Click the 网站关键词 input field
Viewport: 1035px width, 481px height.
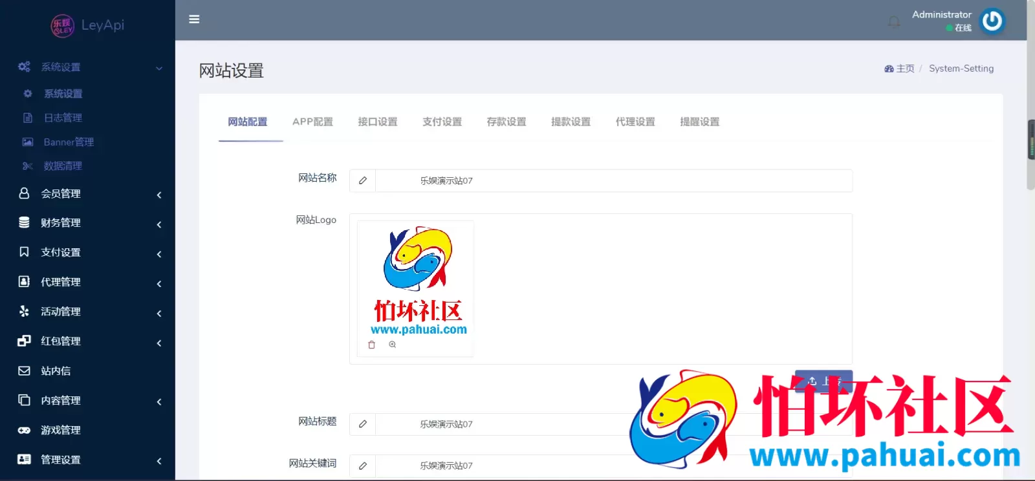(613, 465)
